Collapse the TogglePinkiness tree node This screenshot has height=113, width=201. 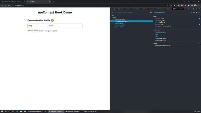tap(114, 19)
